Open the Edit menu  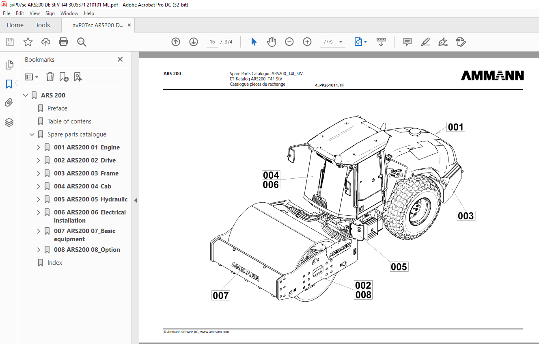(x=20, y=13)
